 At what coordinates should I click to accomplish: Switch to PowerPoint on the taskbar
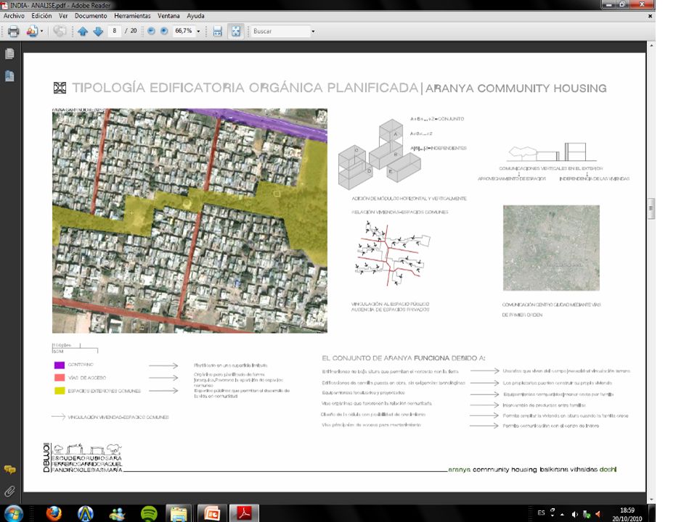pos(211,513)
